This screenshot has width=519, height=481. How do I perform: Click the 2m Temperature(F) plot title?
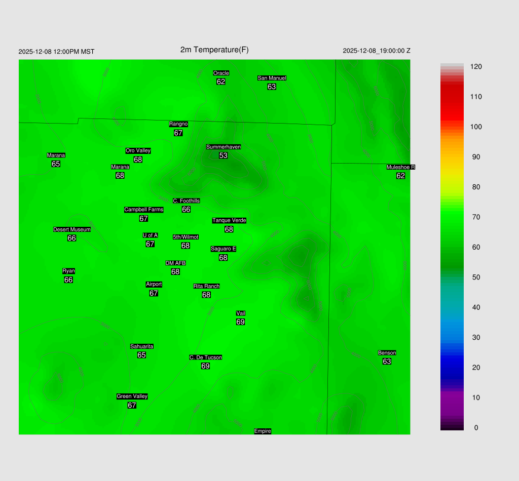click(x=214, y=50)
